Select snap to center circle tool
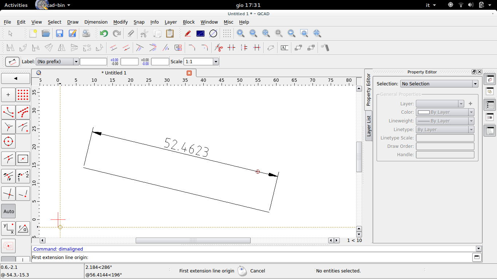The width and height of the screenshot is (497, 279). click(x=9, y=141)
